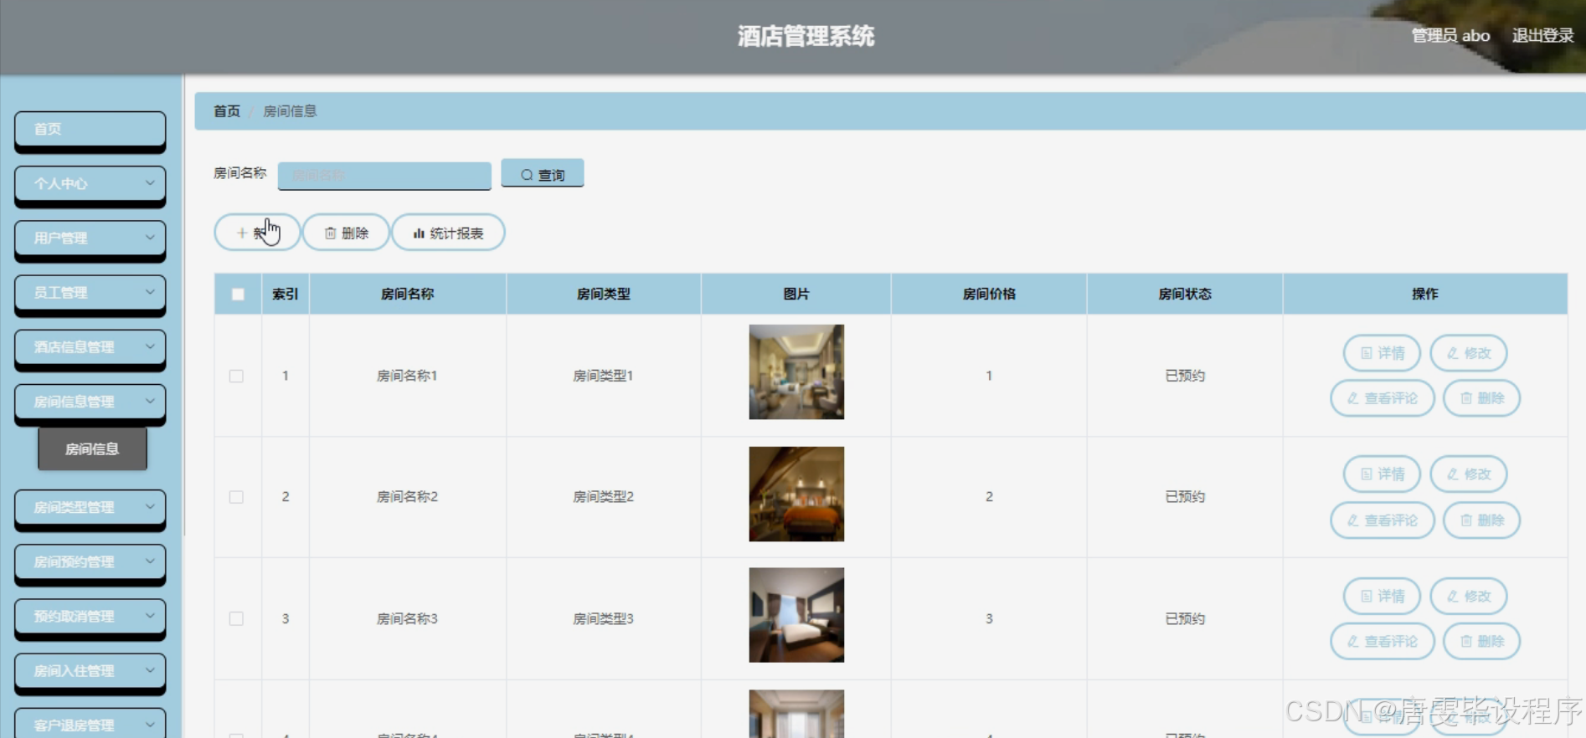Click 房间信息 in the breadcrumb
1586x738 pixels.
290,111
